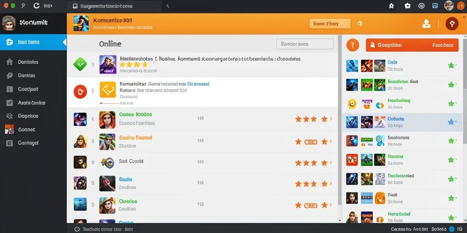The width and height of the screenshot is (467, 233).
Task: Expand the Oones row with right chevron
Action: pyautogui.click(x=331, y=119)
